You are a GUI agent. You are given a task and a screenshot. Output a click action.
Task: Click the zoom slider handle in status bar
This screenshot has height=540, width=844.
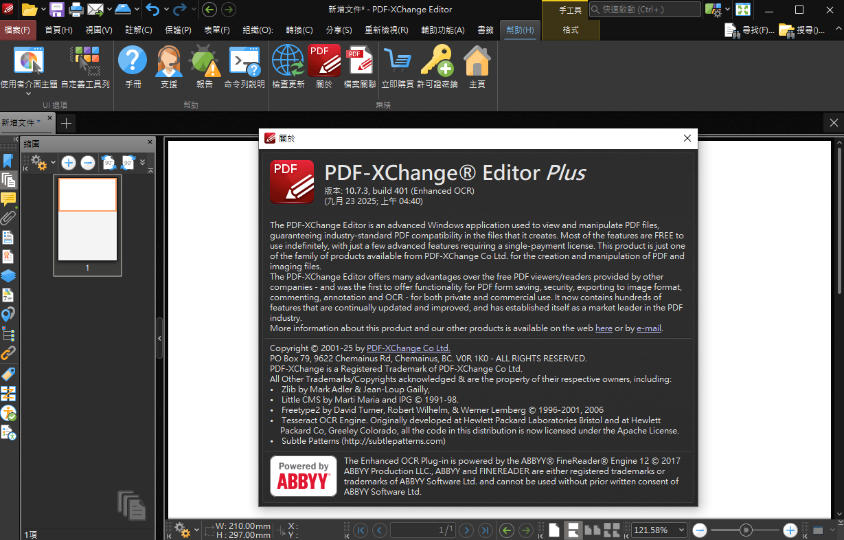(x=745, y=530)
